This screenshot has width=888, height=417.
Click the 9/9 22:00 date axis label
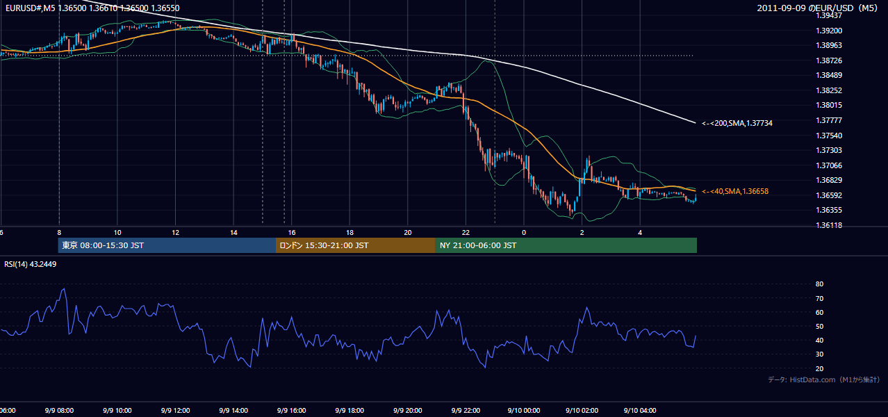[466, 410]
